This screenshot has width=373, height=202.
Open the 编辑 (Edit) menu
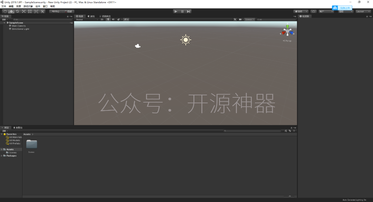tap(11, 7)
